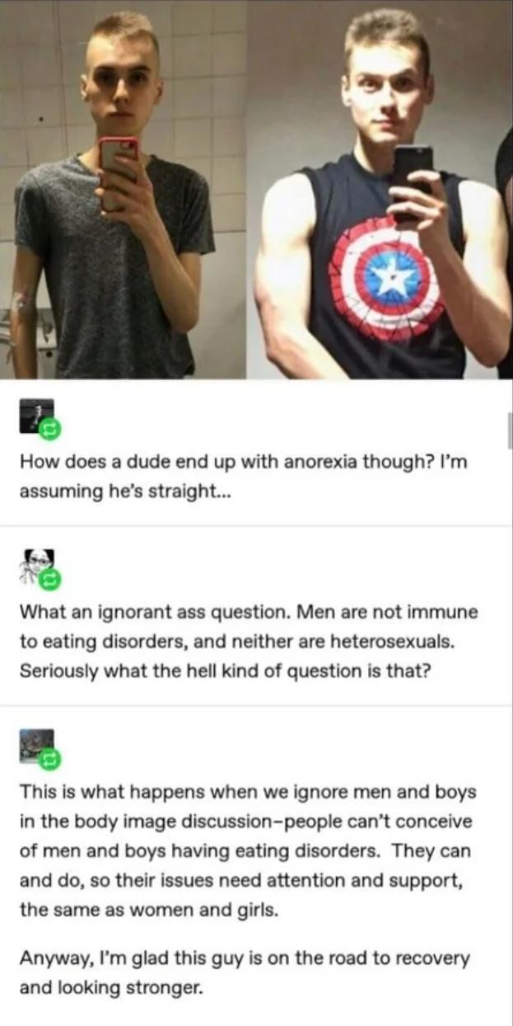Open the cartoon glasses avatar profile
Screen dimensions: 513x1026
[36, 564]
